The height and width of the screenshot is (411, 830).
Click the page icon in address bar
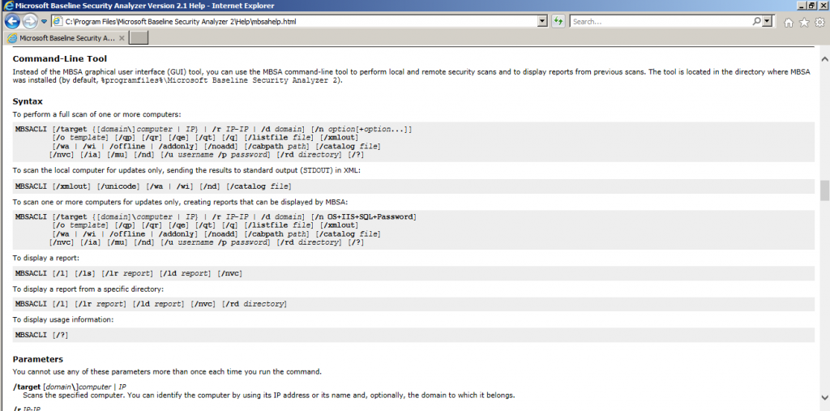click(58, 22)
